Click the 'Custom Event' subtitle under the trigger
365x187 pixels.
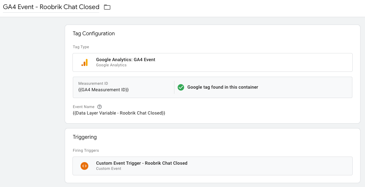[x=109, y=169]
